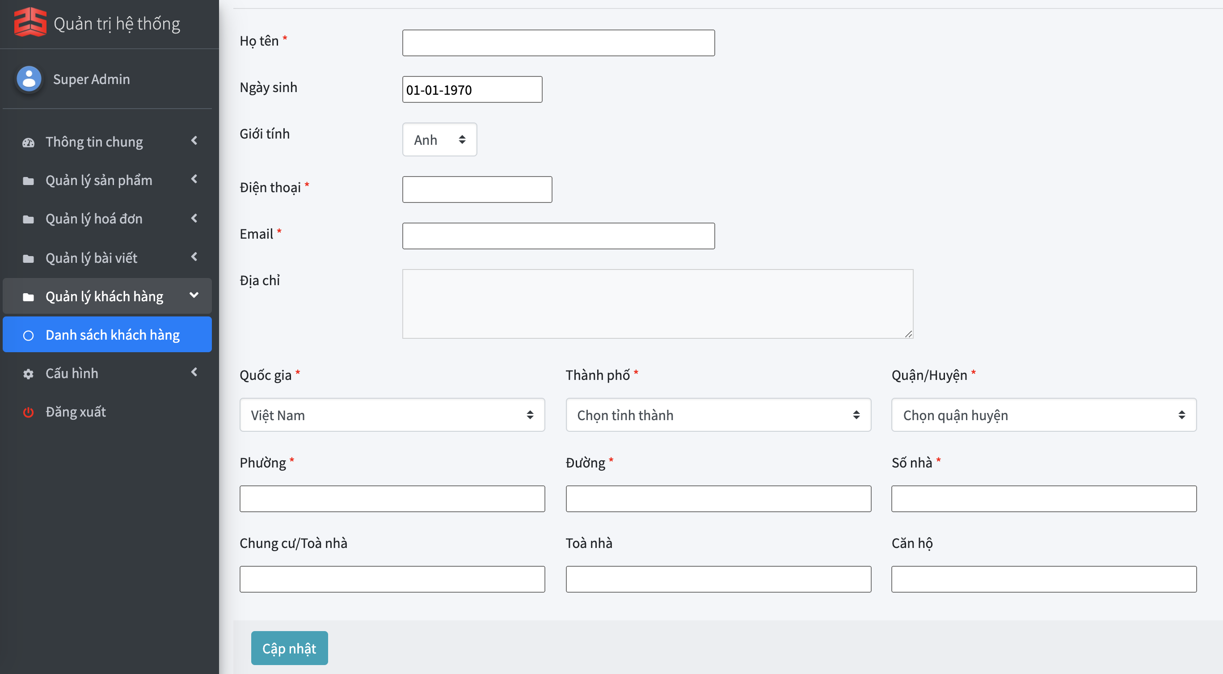Click the Ngày sinh date field
The image size is (1223, 674).
click(472, 90)
